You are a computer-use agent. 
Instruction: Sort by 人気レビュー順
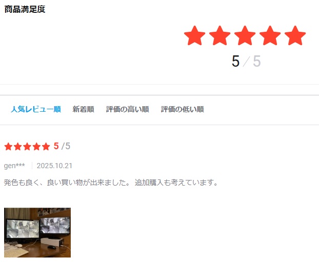pos(36,109)
